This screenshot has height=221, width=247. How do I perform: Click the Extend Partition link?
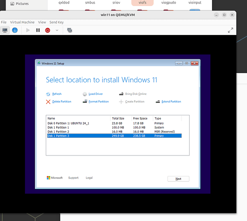[171, 102]
